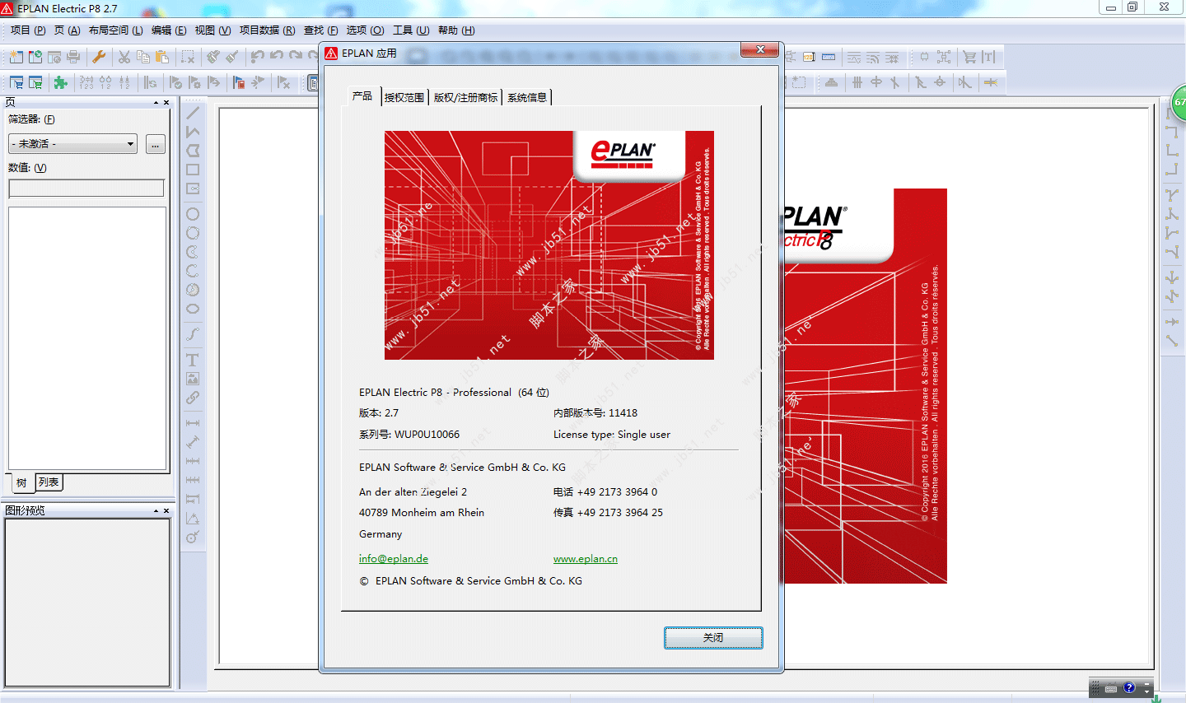Image resolution: width=1186 pixels, height=703 pixels.
Task: Open the 工具 (U) menu
Action: [411, 30]
